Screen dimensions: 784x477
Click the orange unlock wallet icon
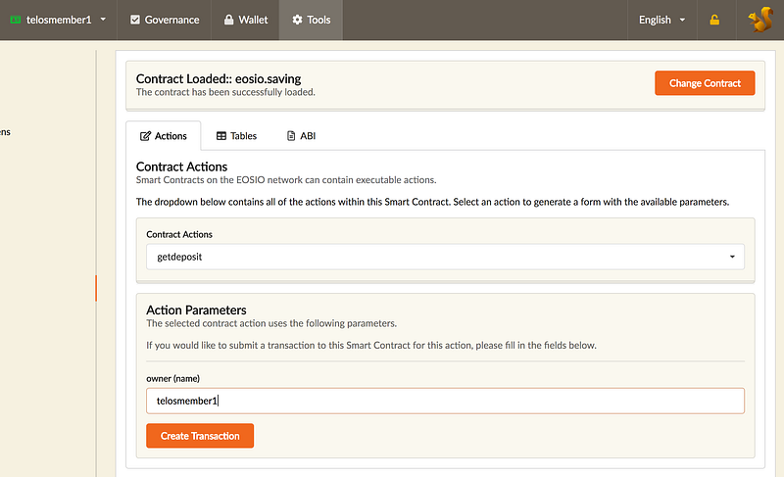pos(715,20)
